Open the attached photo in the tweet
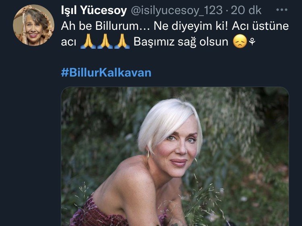The image size is (302, 226). (x=175, y=156)
